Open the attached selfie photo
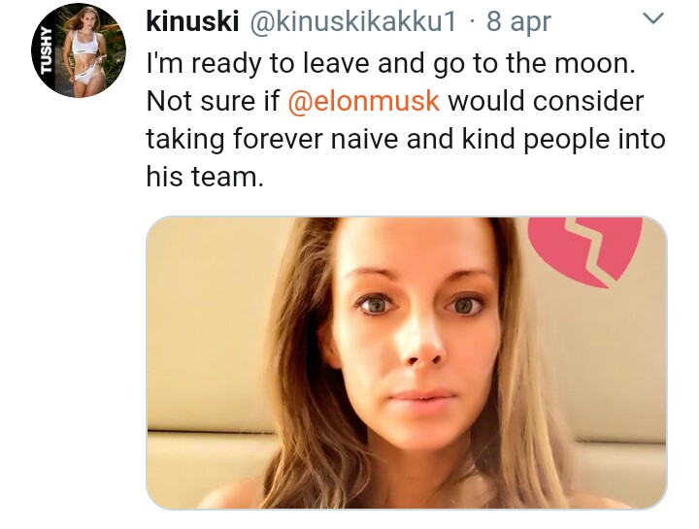 point(406,363)
